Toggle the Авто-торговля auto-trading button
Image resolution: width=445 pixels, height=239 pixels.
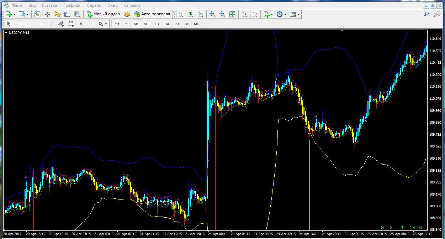(152, 14)
